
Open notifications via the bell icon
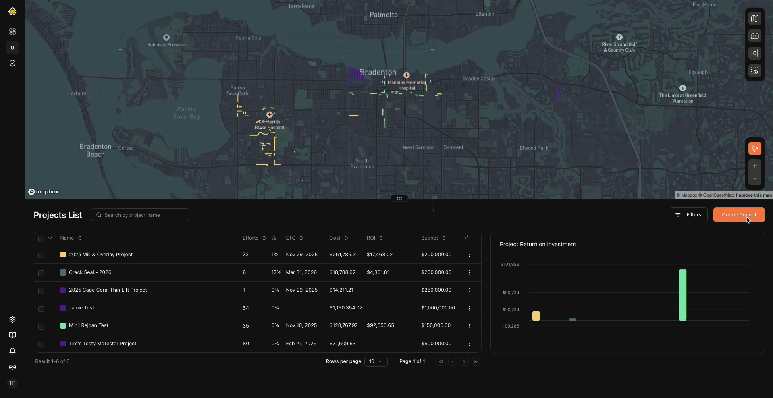point(12,351)
